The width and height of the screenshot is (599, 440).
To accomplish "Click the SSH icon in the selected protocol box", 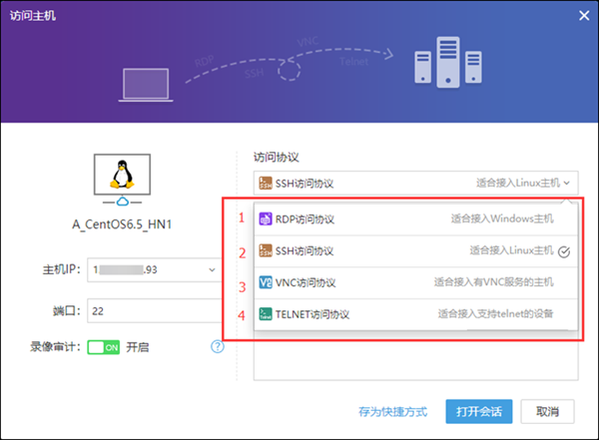I will pos(266,183).
